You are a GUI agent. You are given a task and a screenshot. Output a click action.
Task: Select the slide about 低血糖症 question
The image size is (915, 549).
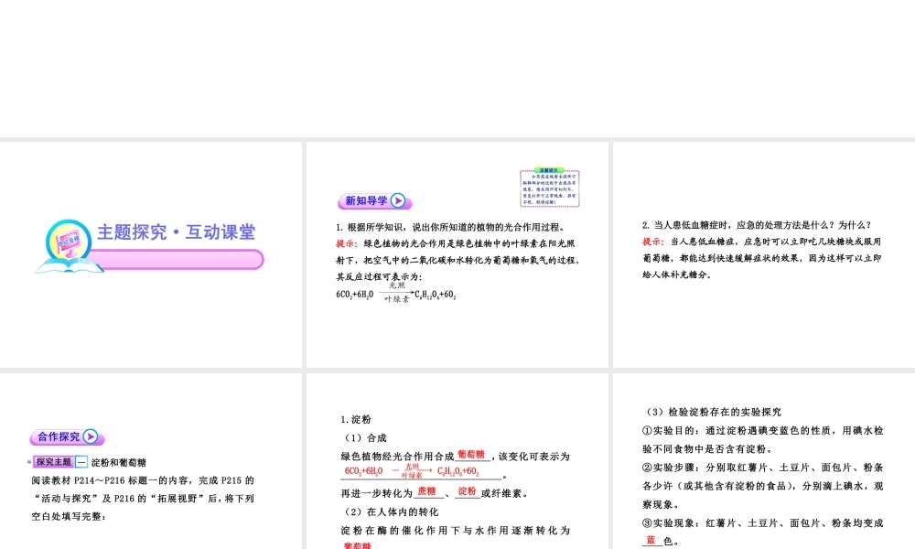coord(763,254)
